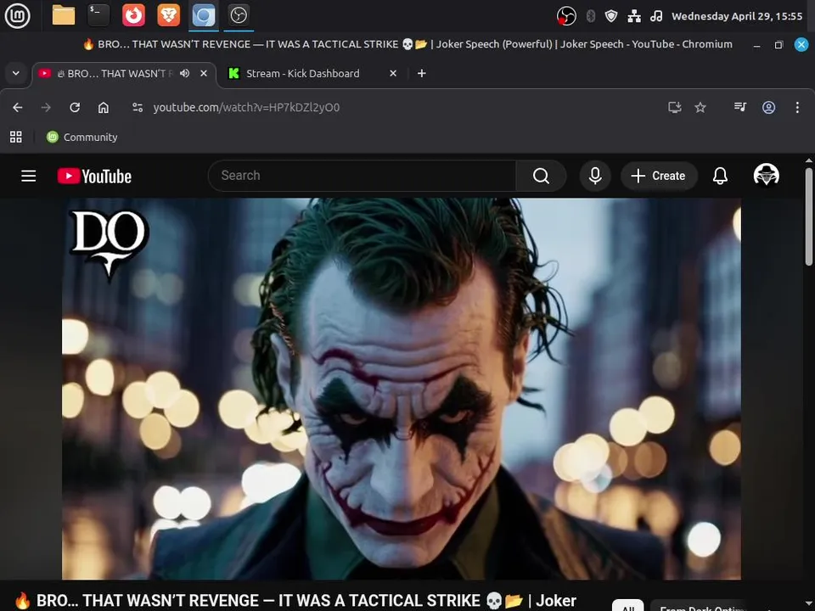Image resolution: width=815 pixels, height=611 pixels.
Task: Launch the file manager from the panel
Action: [64, 15]
